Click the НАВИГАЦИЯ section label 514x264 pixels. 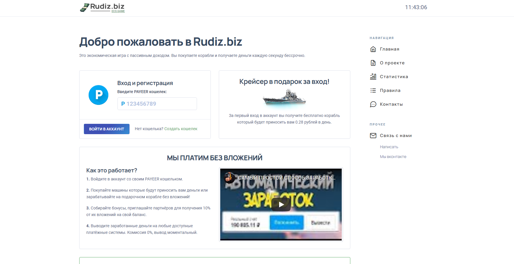pos(382,38)
